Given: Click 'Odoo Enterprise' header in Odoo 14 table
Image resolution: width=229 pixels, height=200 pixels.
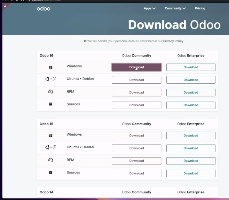Looking at the screenshot, I should 191,192.
